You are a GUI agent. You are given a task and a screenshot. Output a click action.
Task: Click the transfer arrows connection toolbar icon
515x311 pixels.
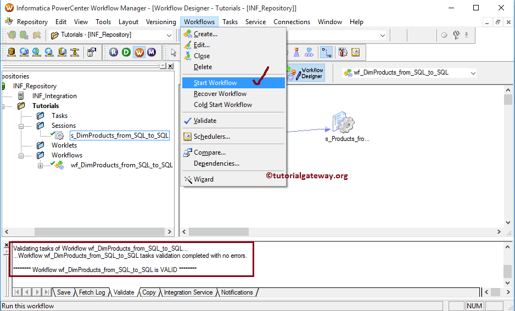75,52
